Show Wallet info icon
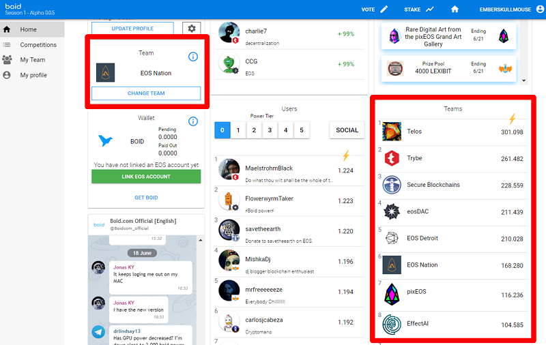 [193, 121]
